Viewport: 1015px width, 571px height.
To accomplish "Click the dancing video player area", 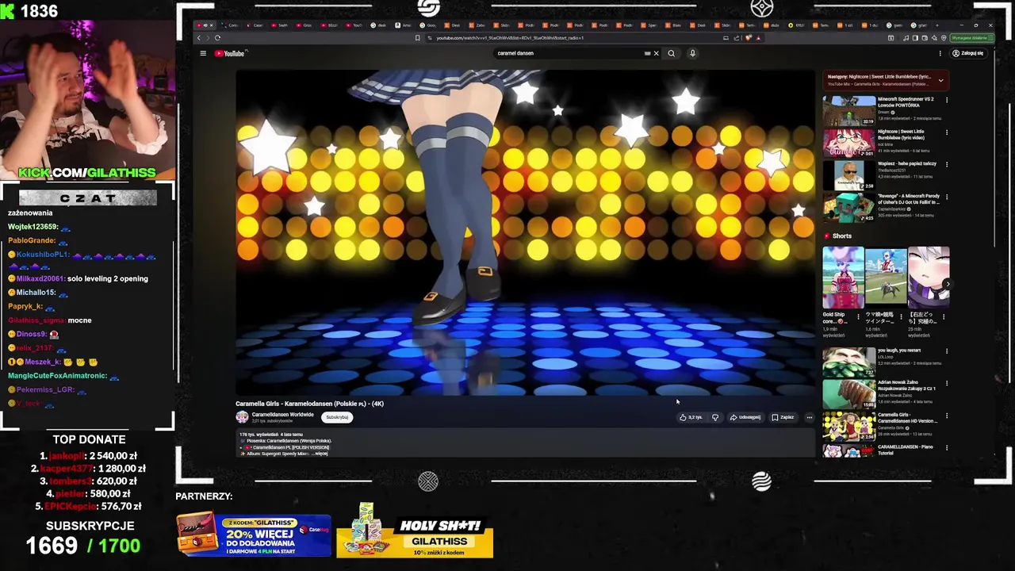I will 525,232.
